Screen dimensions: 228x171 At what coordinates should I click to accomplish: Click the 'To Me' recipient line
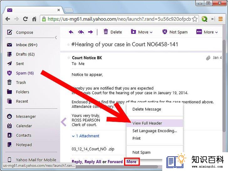click(x=78, y=64)
